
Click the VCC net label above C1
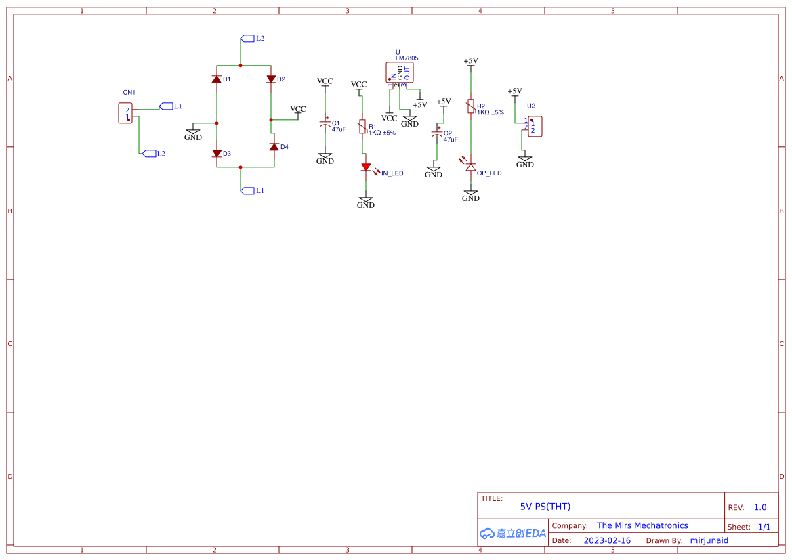coord(325,81)
